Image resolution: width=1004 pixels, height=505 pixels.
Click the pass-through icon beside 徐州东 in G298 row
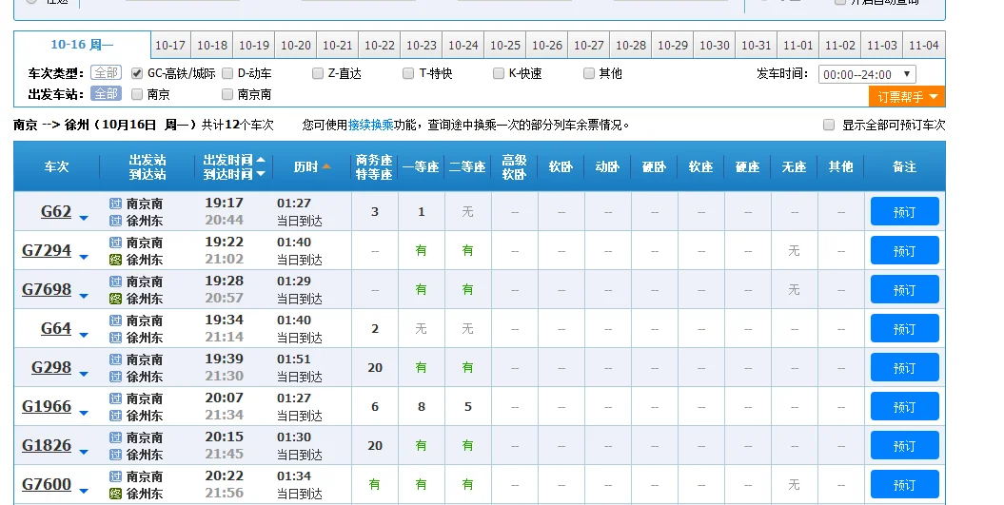(115, 377)
